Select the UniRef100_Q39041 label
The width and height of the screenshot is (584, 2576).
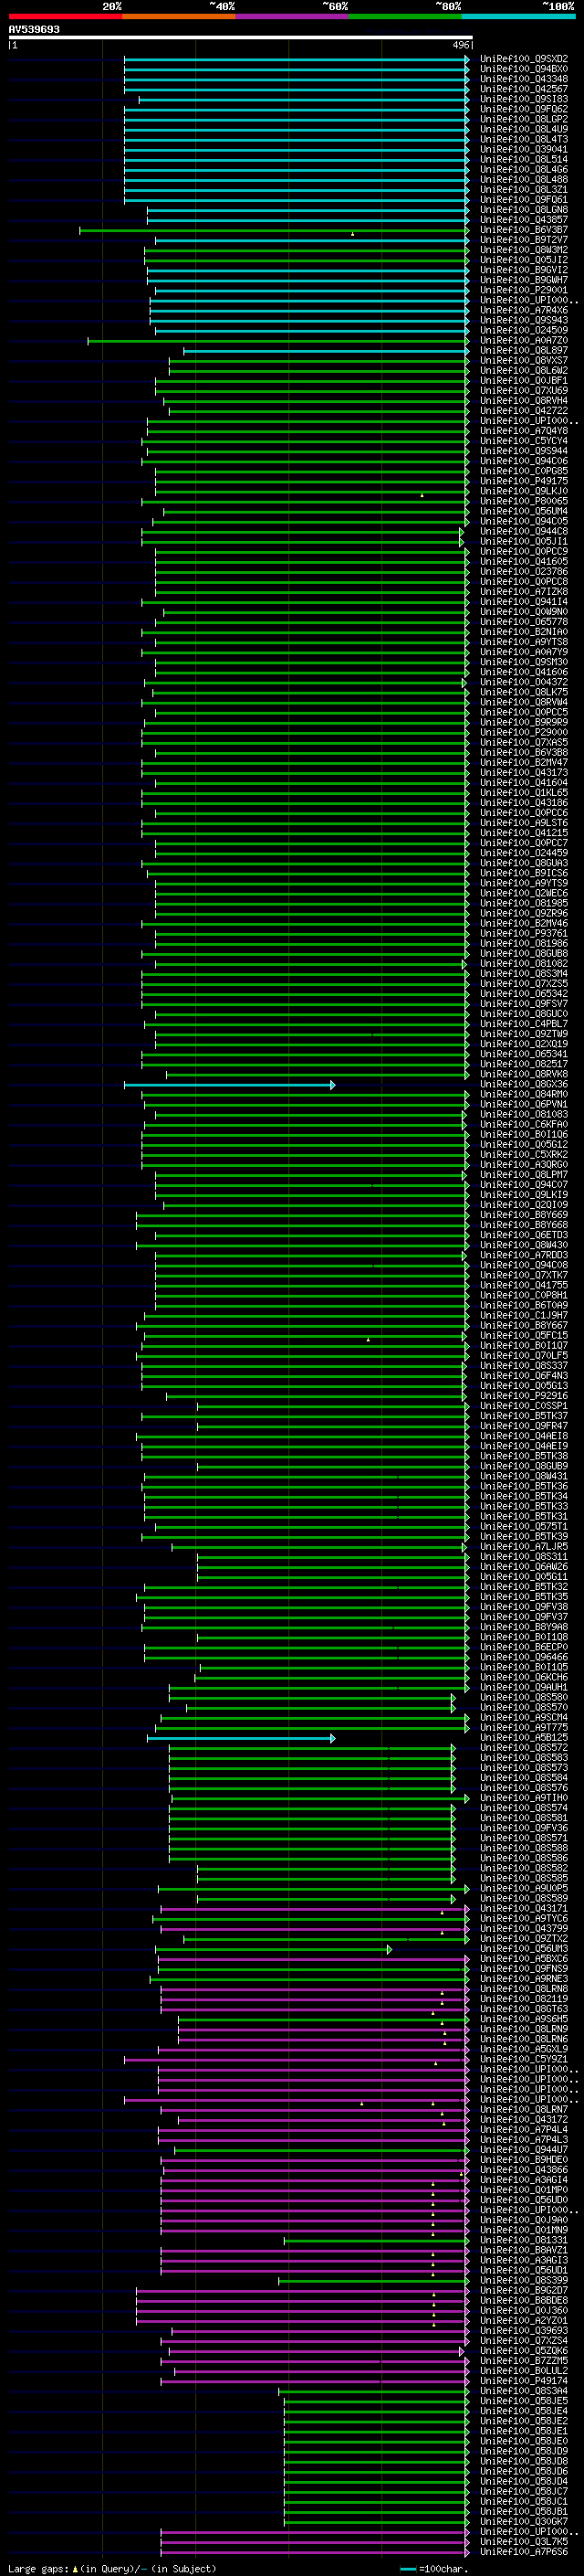(x=524, y=150)
